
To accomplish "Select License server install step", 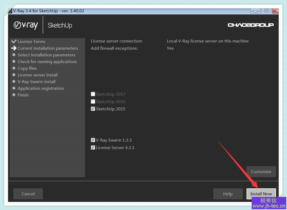I will coord(38,75).
